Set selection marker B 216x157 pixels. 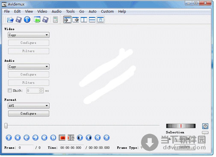click(x=71, y=137)
